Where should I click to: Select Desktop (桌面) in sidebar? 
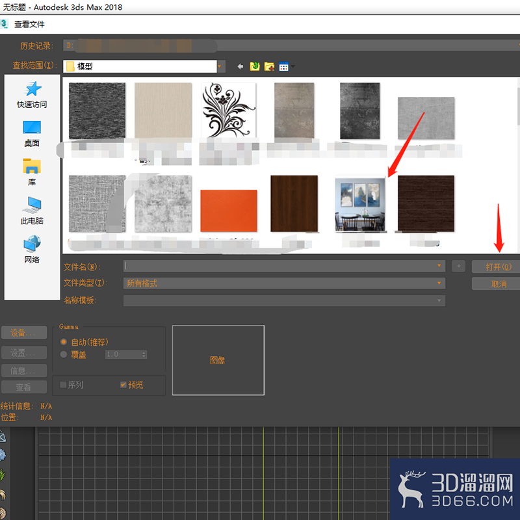tap(32, 134)
